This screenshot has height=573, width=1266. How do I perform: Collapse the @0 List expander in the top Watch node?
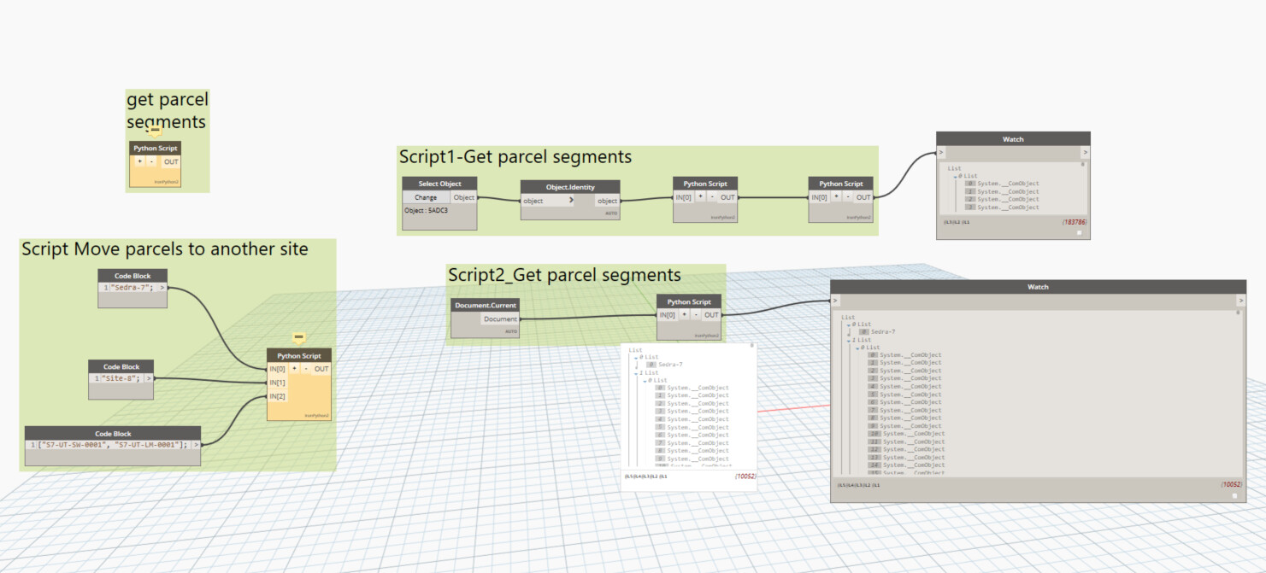[x=955, y=176]
